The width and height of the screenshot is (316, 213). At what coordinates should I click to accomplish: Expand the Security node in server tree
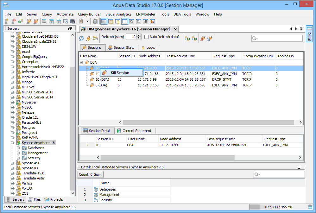click(x=18, y=158)
